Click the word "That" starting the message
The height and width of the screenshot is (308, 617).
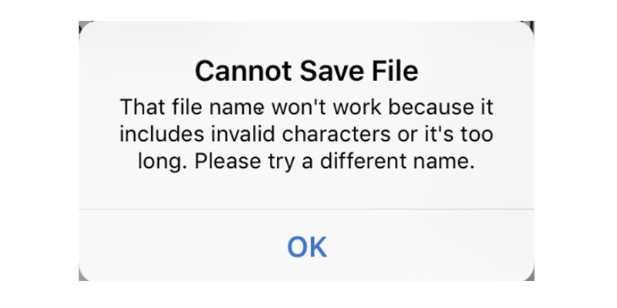point(139,106)
